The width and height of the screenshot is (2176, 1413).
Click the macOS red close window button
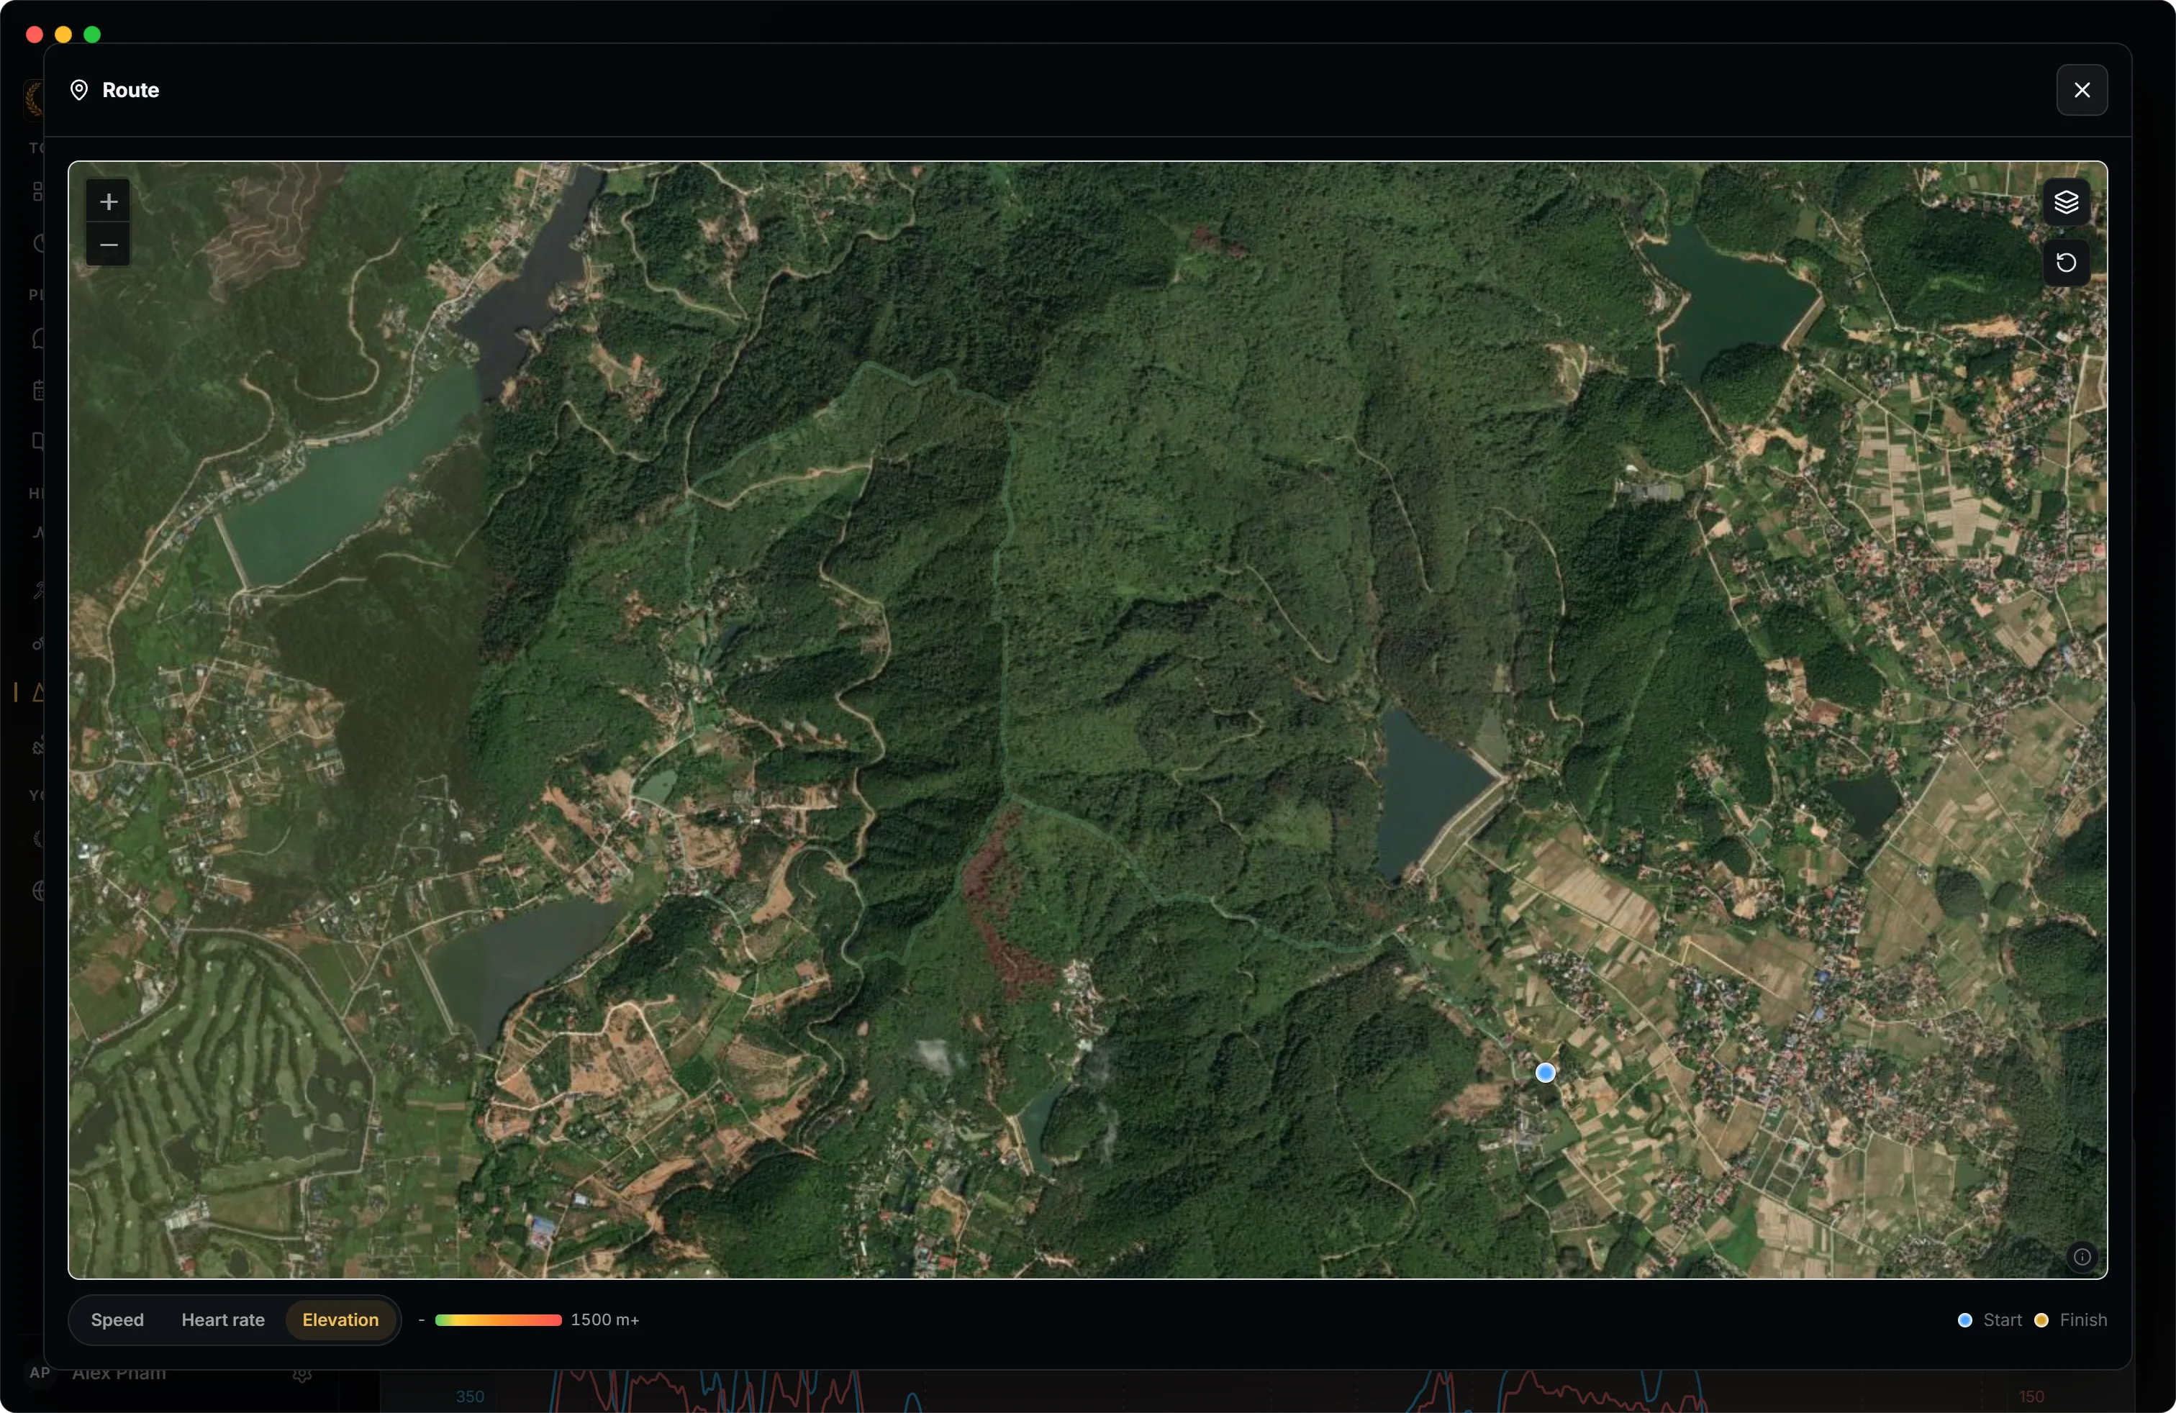(35, 35)
